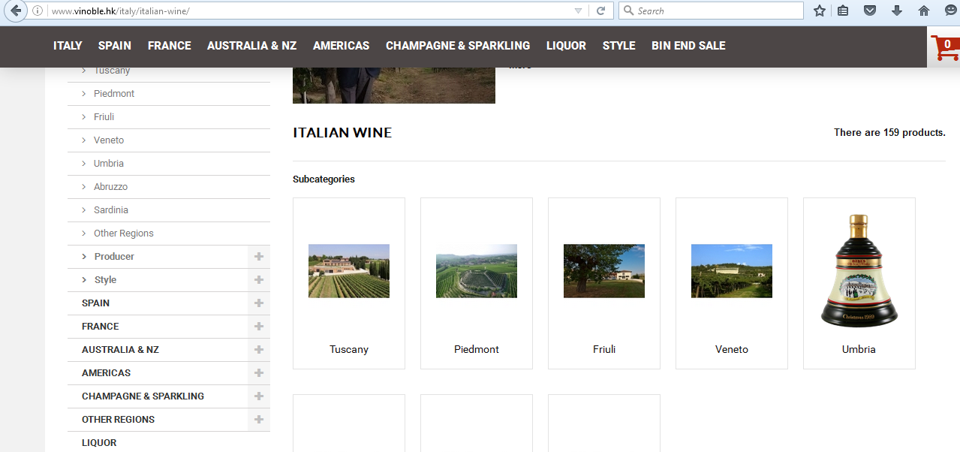Image resolution: width=960 pixels, height=452 pixels.
Task: Open Style sidebar link
Action: pyautogui.click(x=105, y=280)
